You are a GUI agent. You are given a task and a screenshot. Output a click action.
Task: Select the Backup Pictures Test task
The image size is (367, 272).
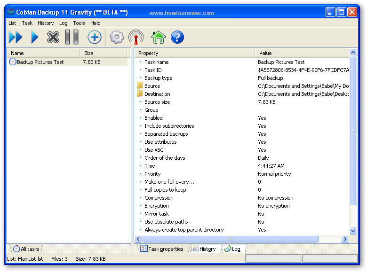click(67, 62)
